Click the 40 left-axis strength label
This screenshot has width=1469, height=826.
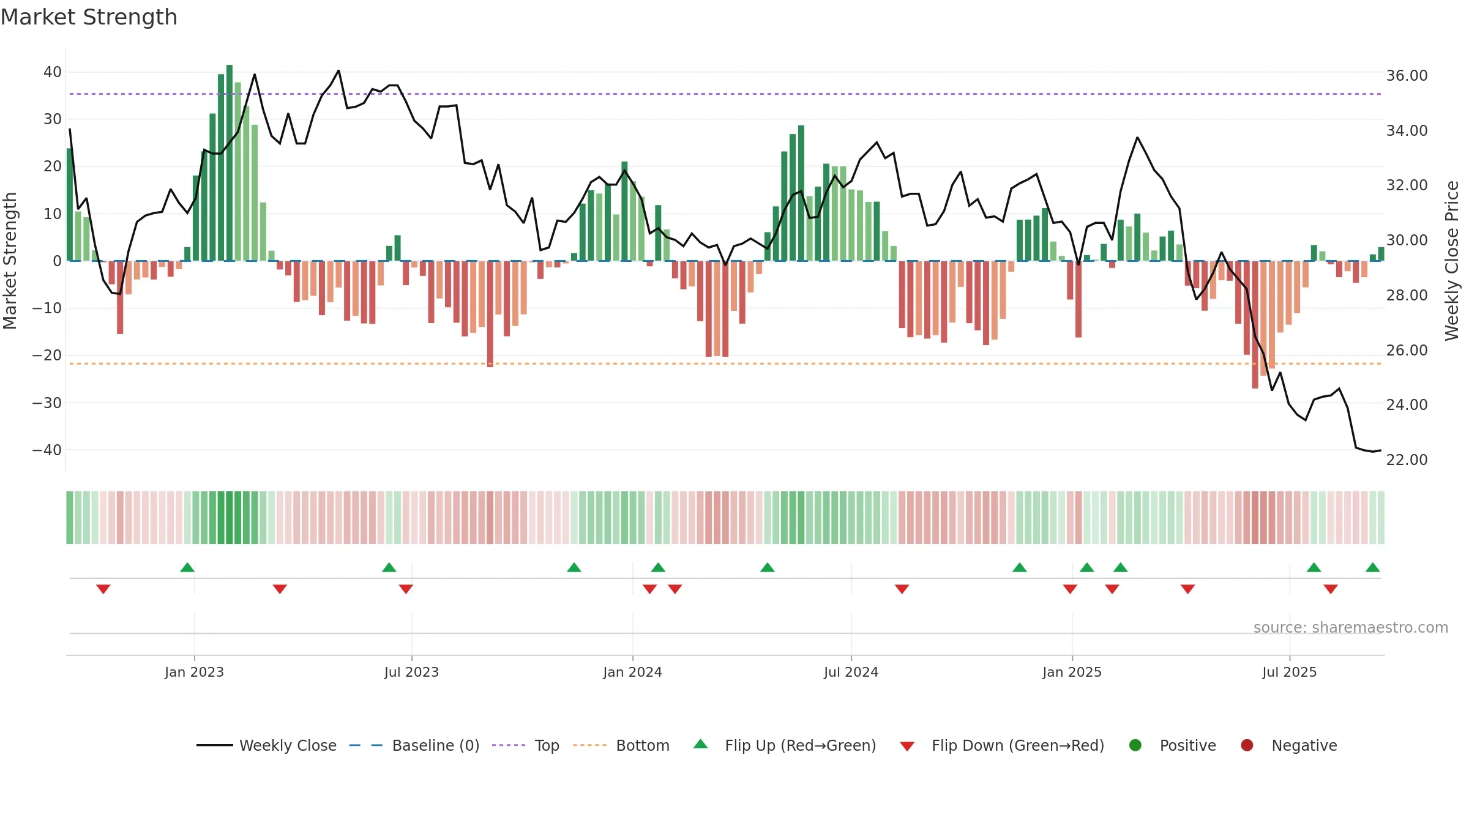tap(53, 72)
